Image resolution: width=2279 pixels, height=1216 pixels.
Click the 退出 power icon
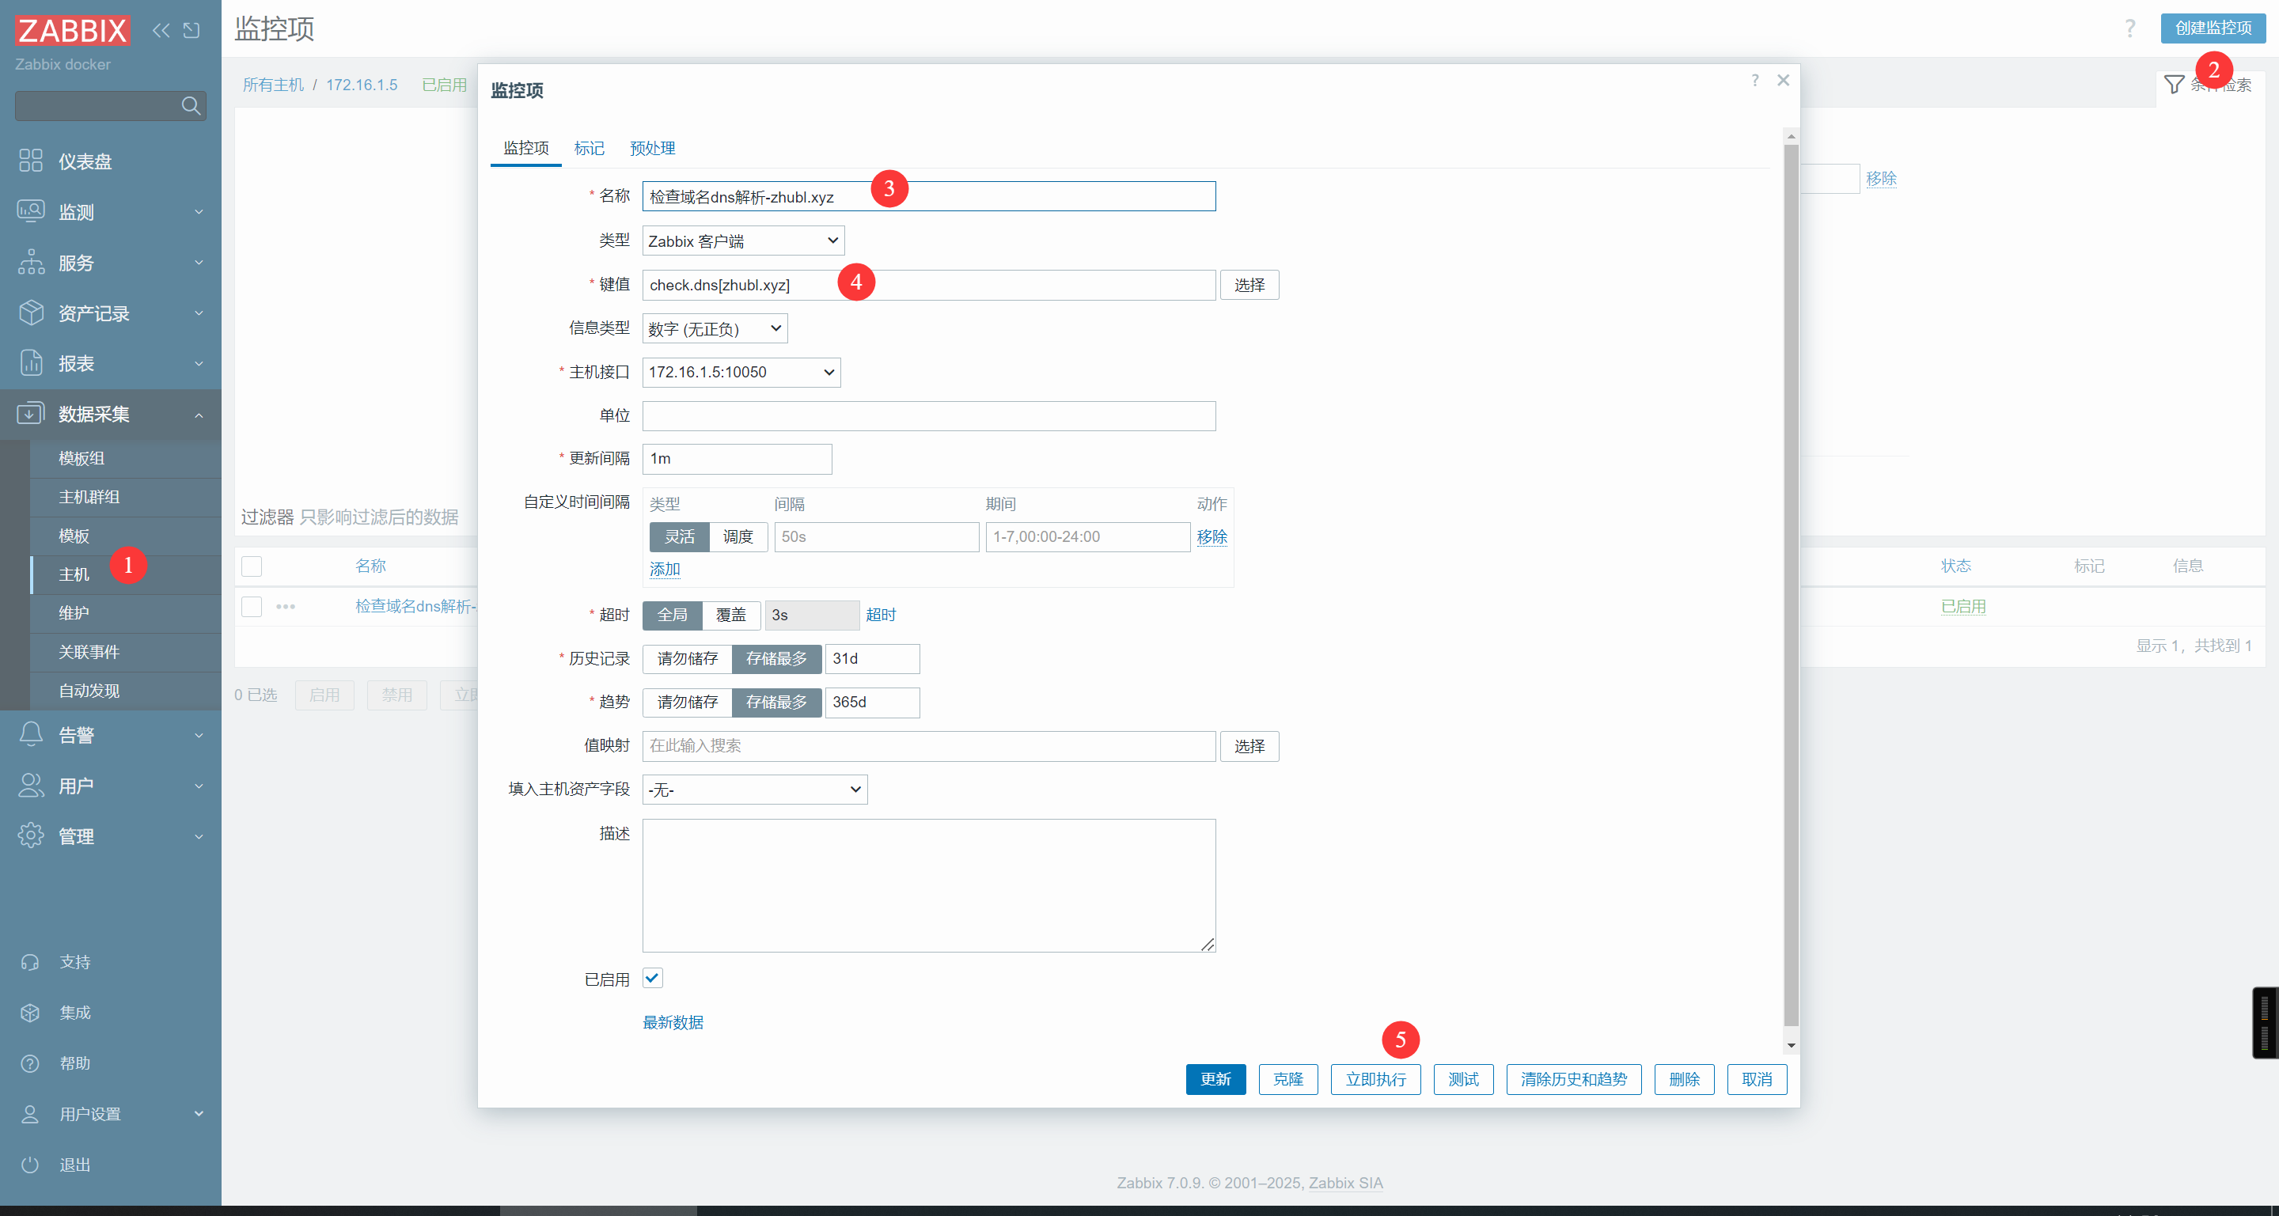click(30, 1165)
